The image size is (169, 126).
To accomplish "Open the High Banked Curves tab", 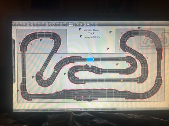I will click(74, 110).
